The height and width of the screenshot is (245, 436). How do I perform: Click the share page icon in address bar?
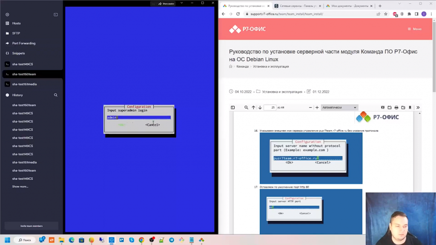378,14
